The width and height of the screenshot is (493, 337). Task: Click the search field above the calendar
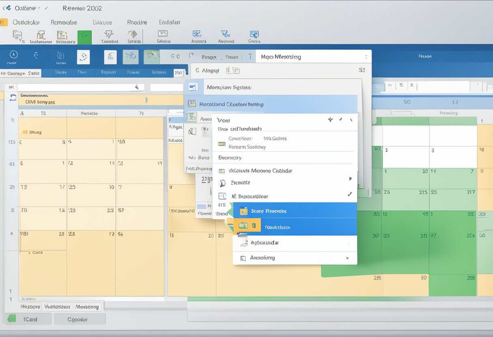[77, 87]
